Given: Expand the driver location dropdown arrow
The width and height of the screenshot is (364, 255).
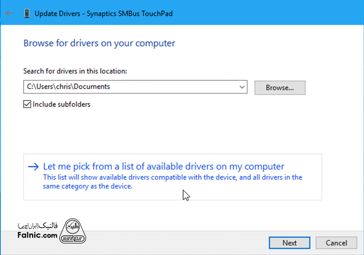Looking at the screenshot, I should 242,87.
